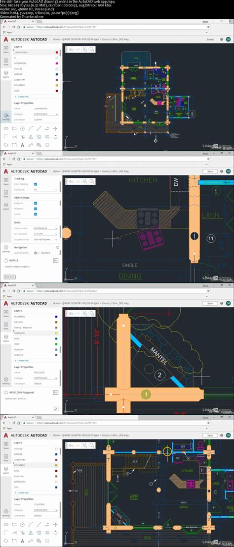Viewport: 234px width, 547px height.
Task: Select the Mirror tool in the Saved-status frame
Action: coord(31,137)
